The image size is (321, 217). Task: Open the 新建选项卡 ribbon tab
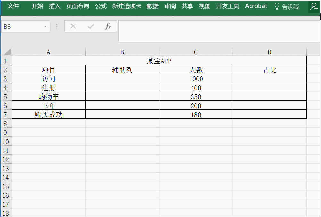point(127,6)
